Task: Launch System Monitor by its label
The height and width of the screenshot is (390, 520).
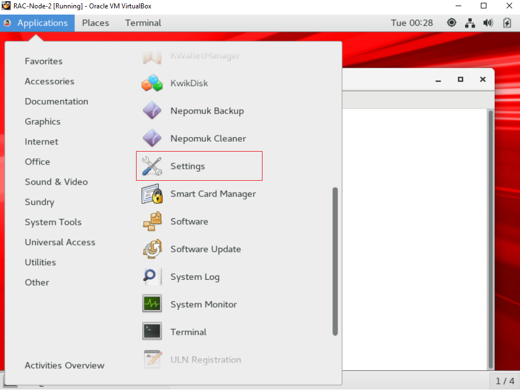Action: coord(203,304)
